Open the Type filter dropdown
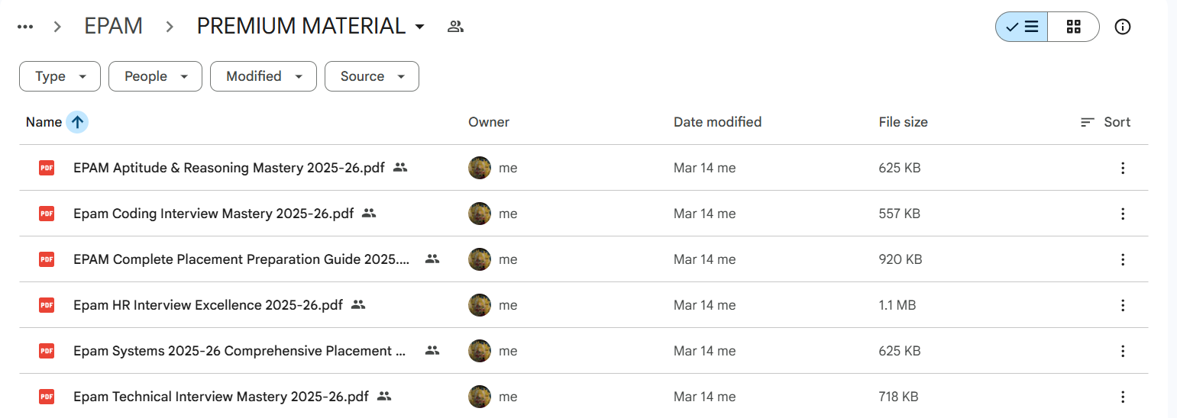 pos(60,76)
